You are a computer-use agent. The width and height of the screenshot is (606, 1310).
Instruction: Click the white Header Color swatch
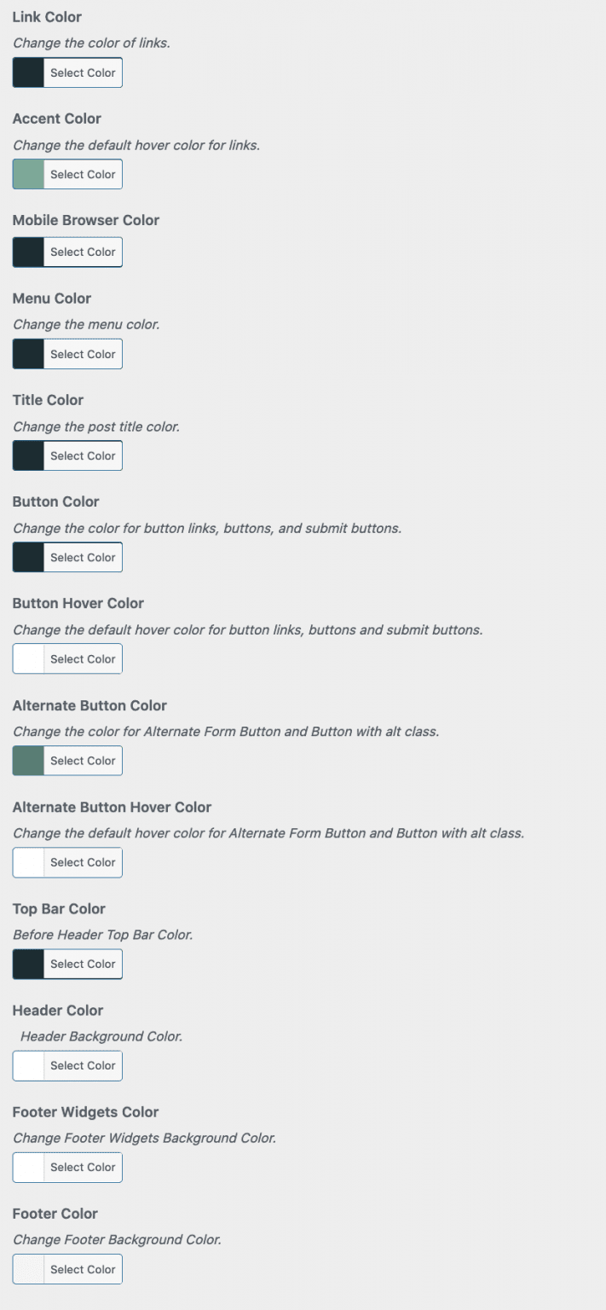(x=26, y=1064)
